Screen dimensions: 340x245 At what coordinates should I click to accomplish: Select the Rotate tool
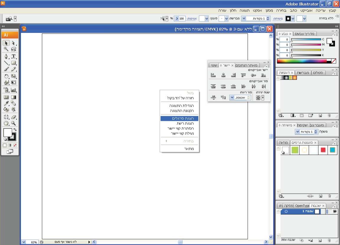point(6,76)
